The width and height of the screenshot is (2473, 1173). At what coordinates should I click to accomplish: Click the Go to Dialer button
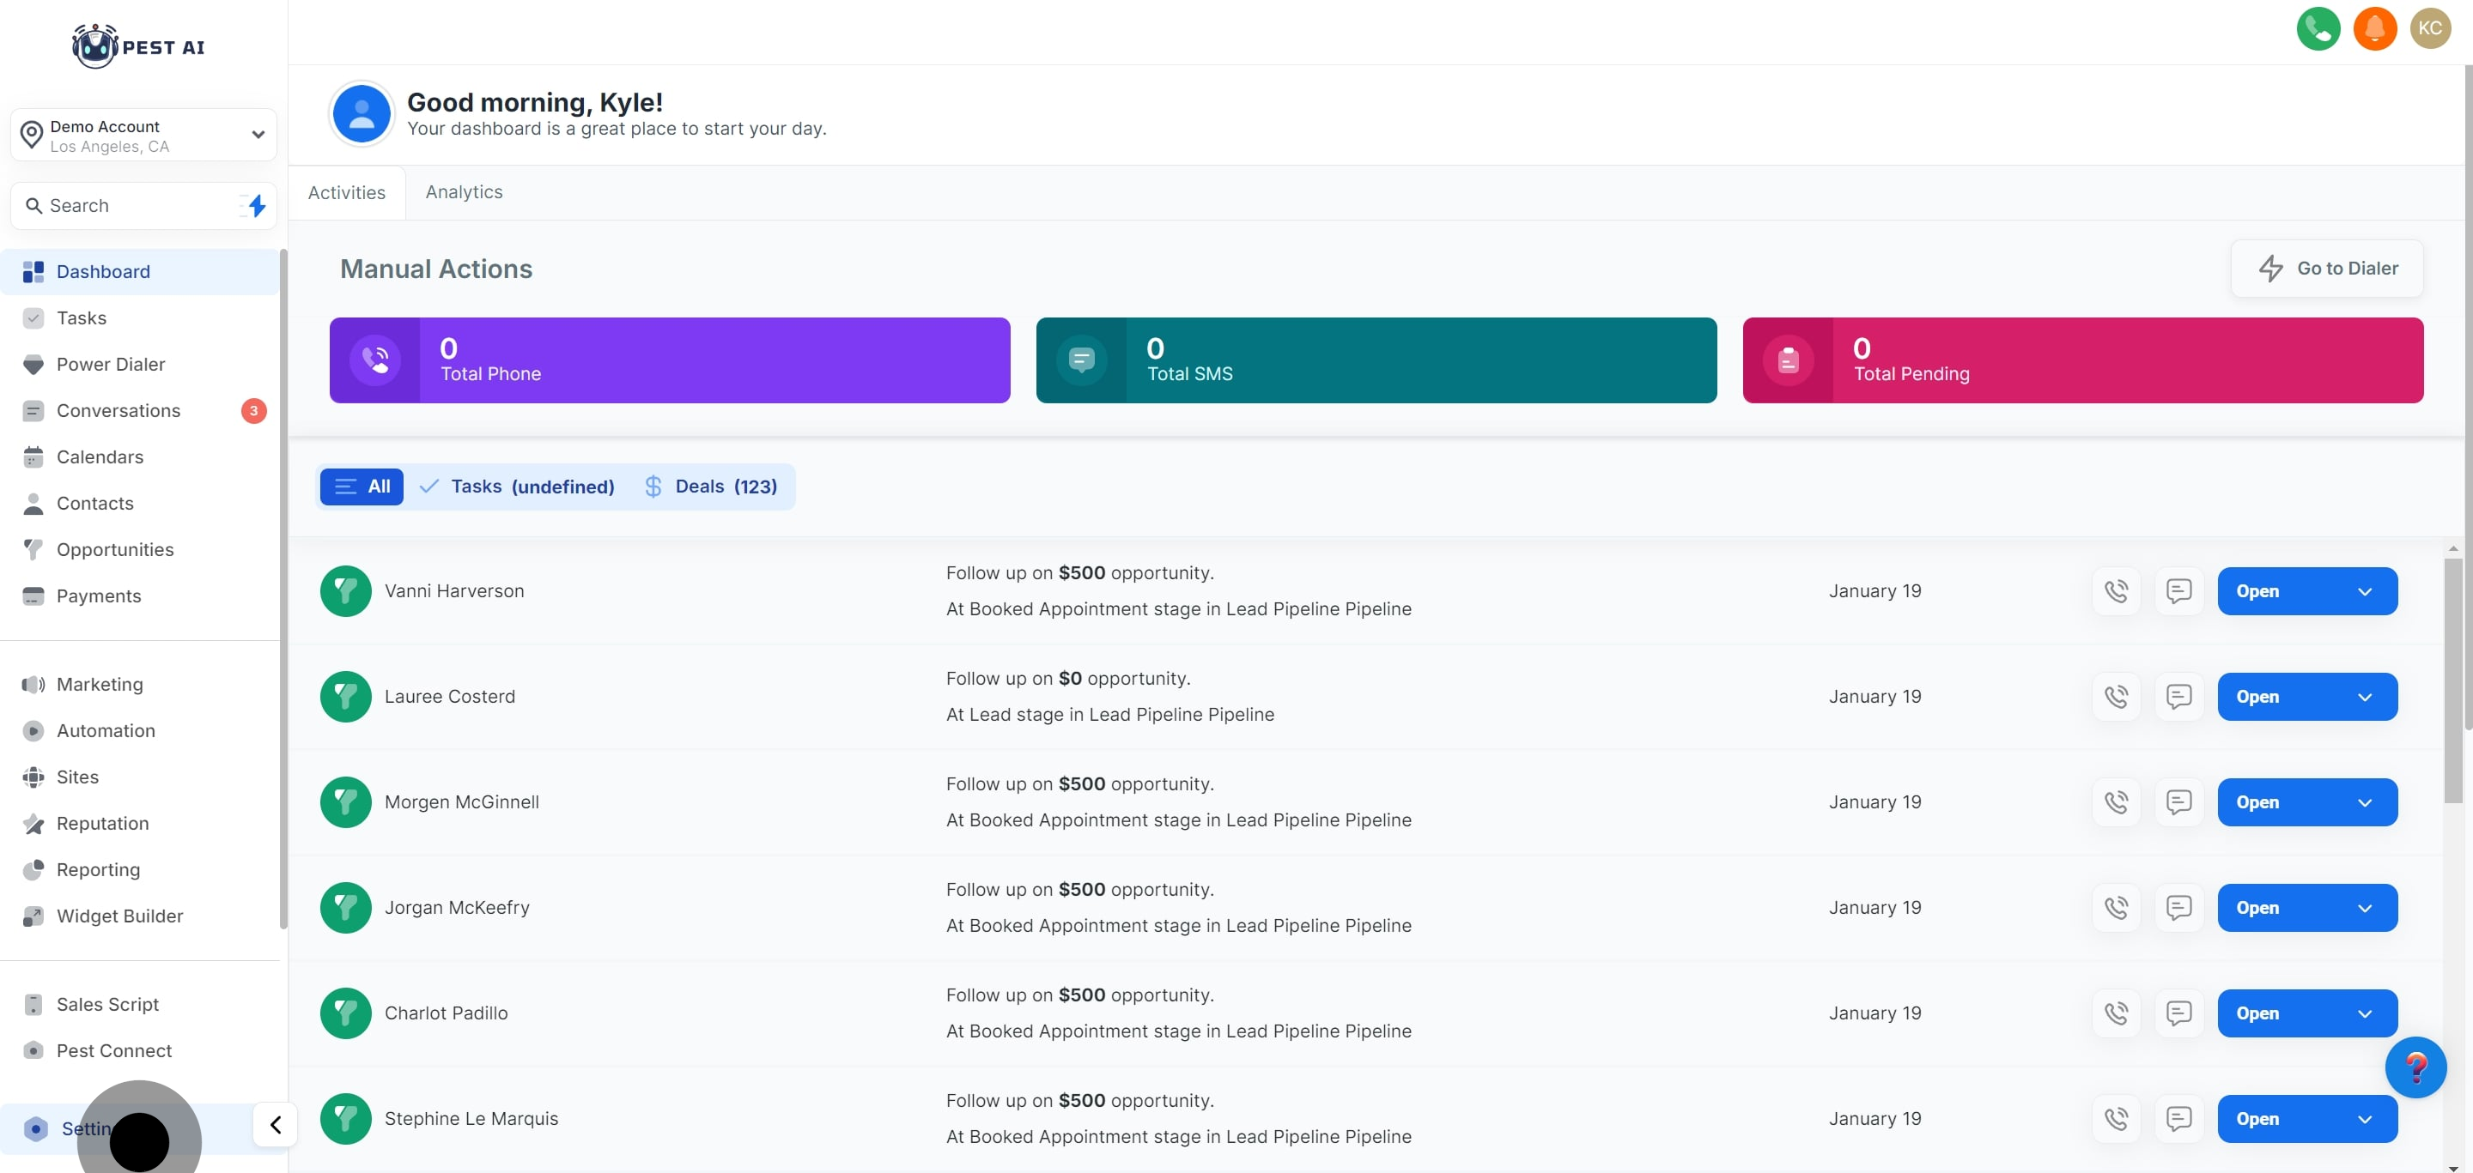pyautogui.click(x=2326, y=269)
